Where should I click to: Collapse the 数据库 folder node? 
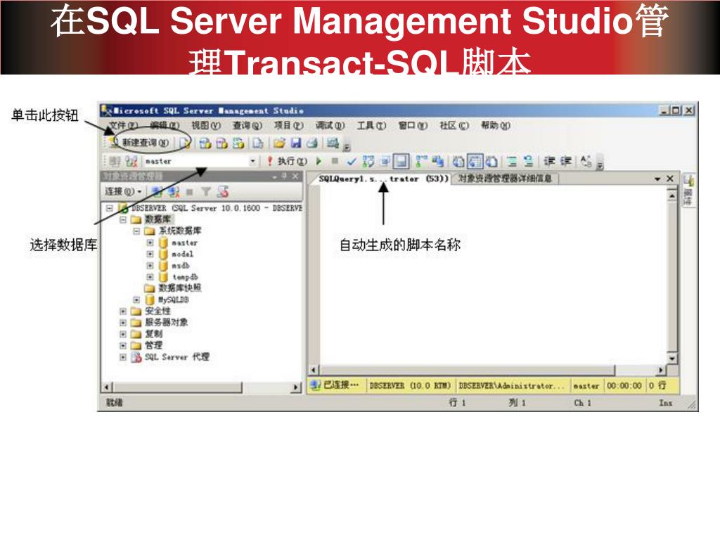122,219
